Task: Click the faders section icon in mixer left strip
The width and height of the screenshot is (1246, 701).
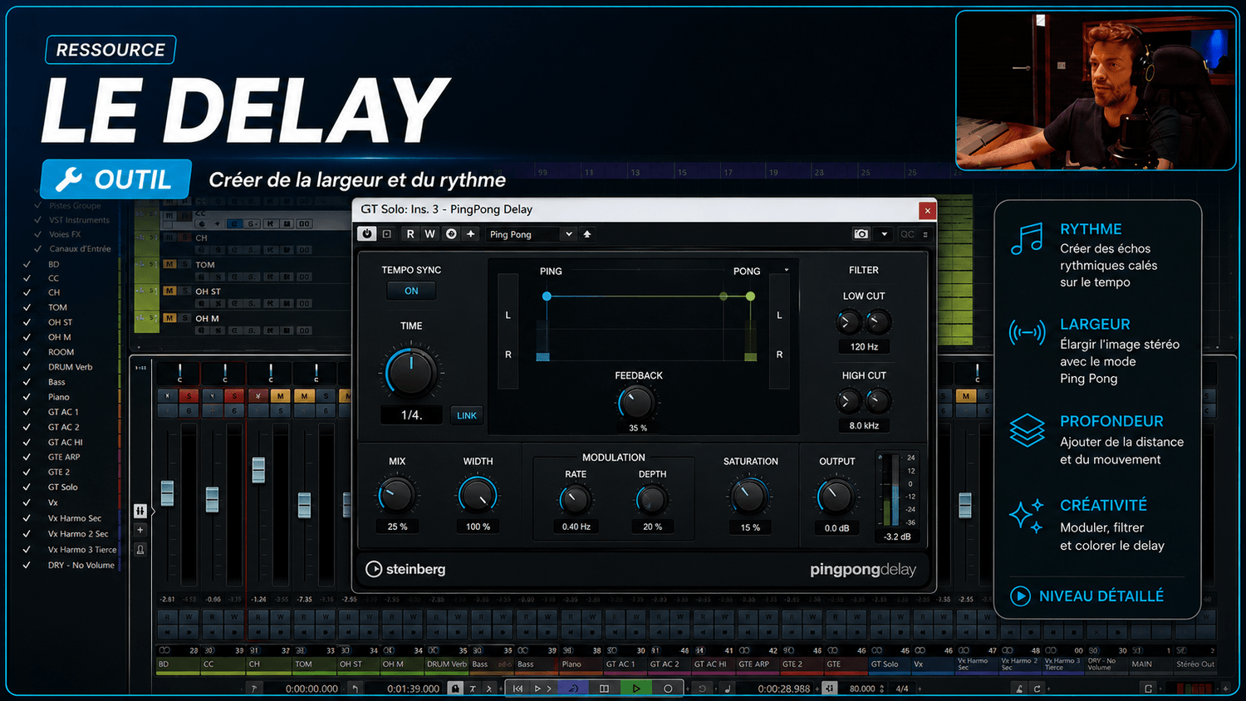Action: 140,511
